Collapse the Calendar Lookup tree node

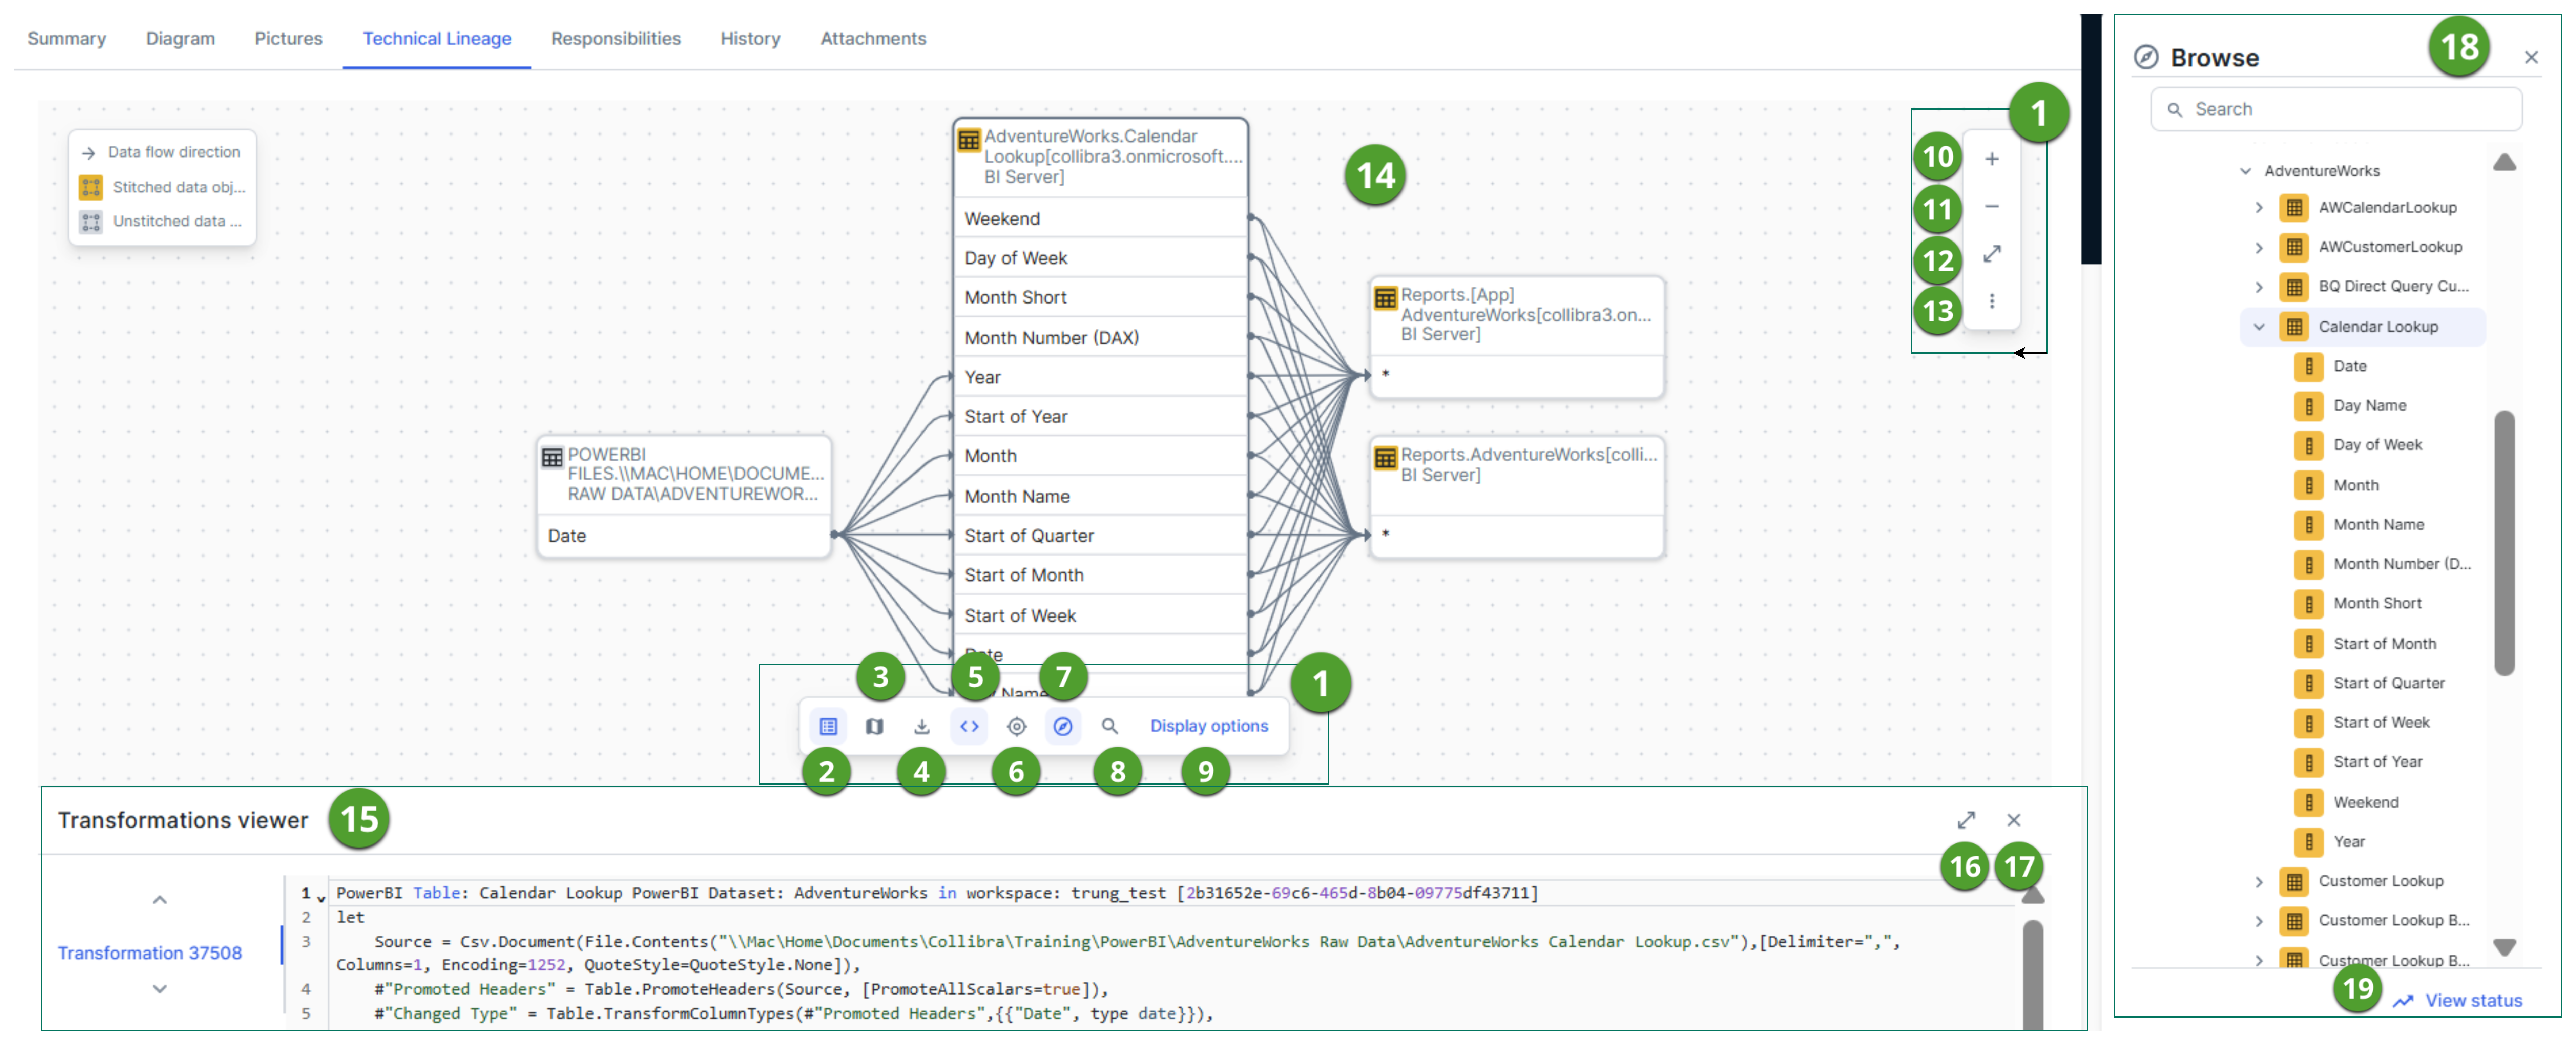pos(2259,327)
